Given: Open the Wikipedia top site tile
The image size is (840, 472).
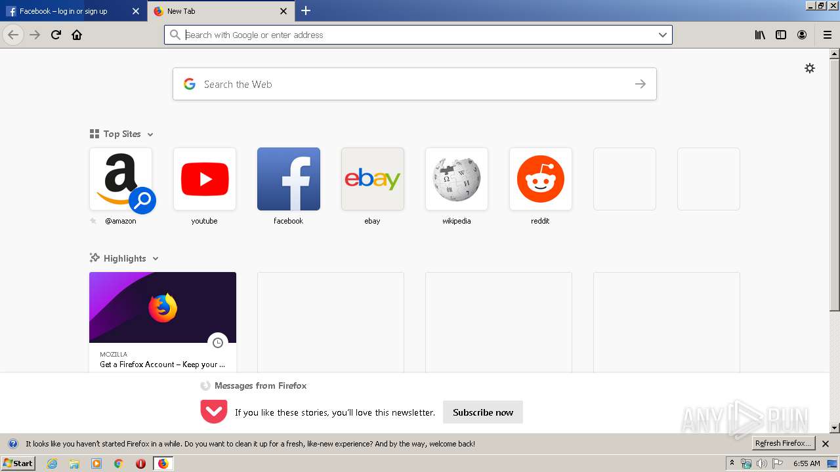Looking at the screenshot, I should point(457,179).
